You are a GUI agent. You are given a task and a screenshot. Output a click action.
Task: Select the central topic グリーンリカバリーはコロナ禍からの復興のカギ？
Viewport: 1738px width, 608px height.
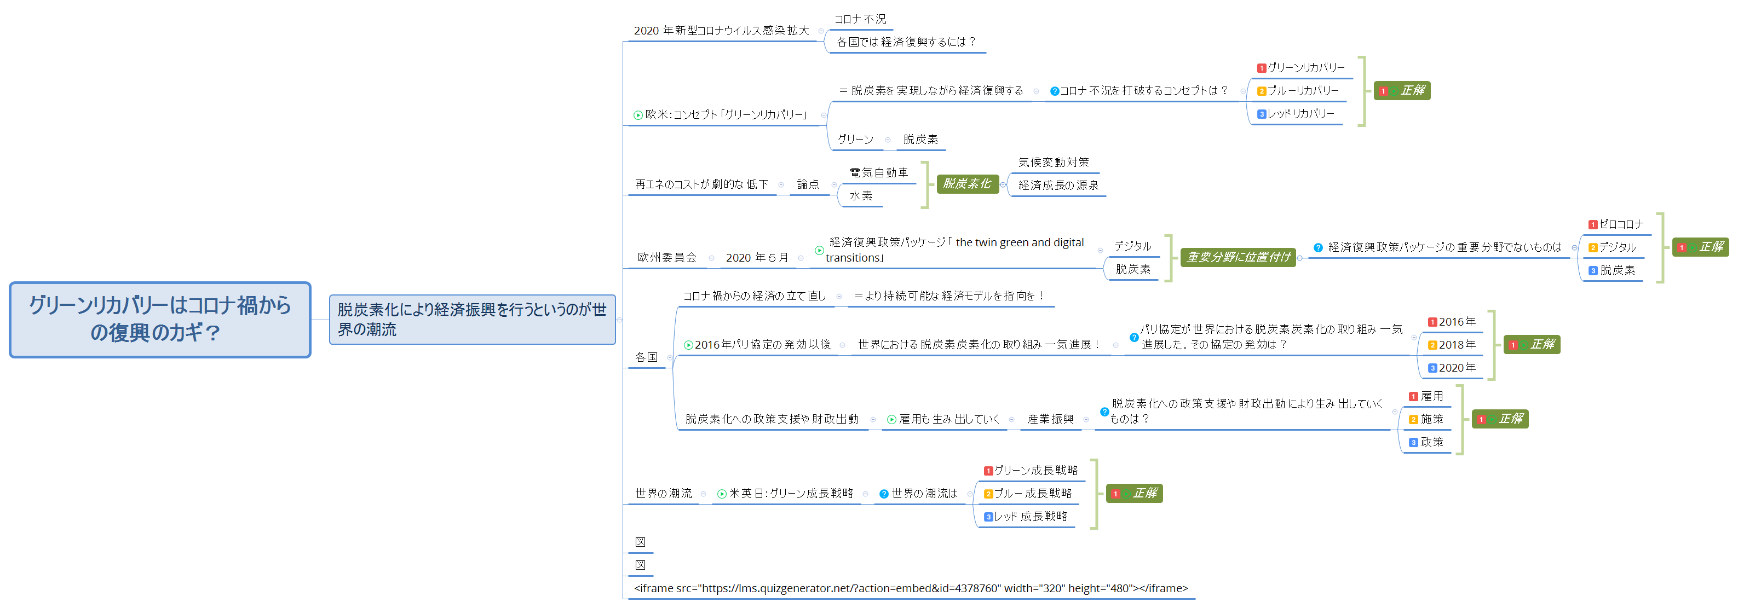tap(160, 319)
